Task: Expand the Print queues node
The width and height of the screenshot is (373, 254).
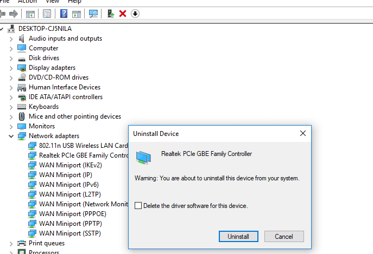Action: 11,243
